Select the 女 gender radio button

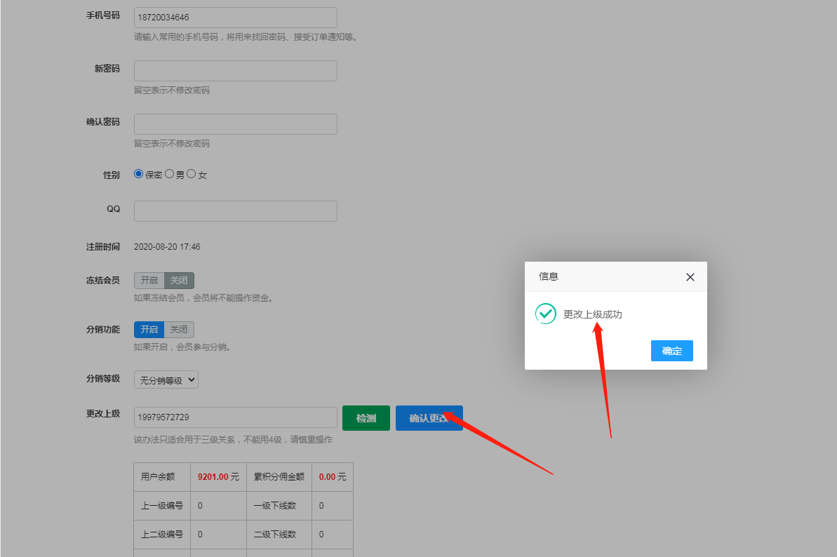(x=191, y=174)
